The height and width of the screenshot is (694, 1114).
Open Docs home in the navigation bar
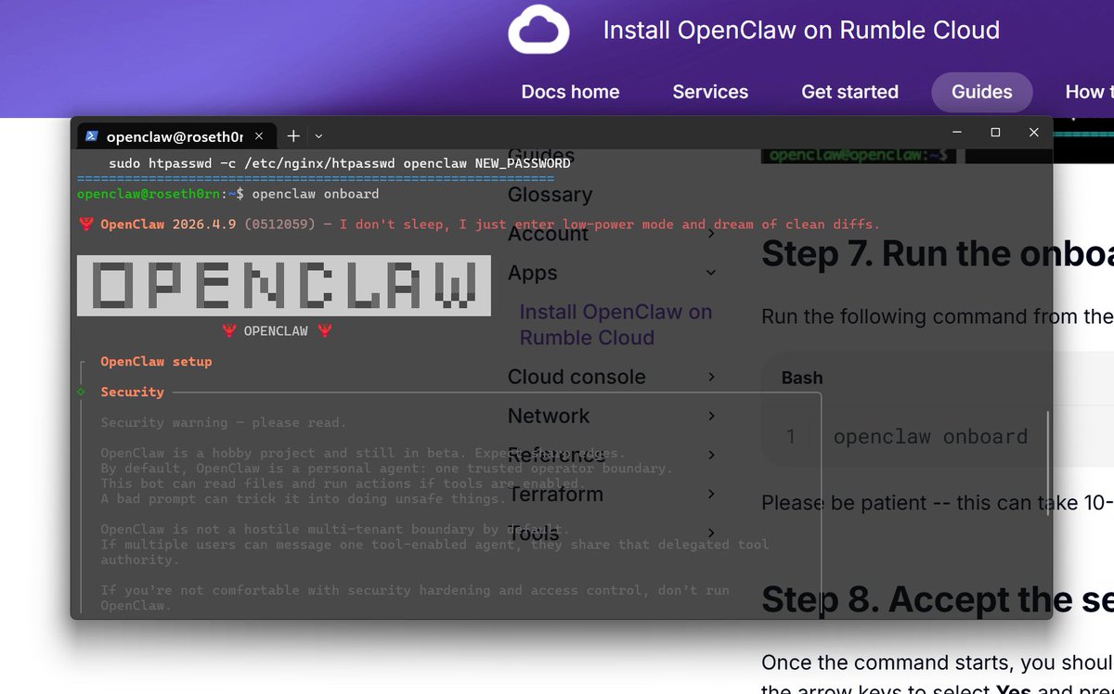point(570,92)
